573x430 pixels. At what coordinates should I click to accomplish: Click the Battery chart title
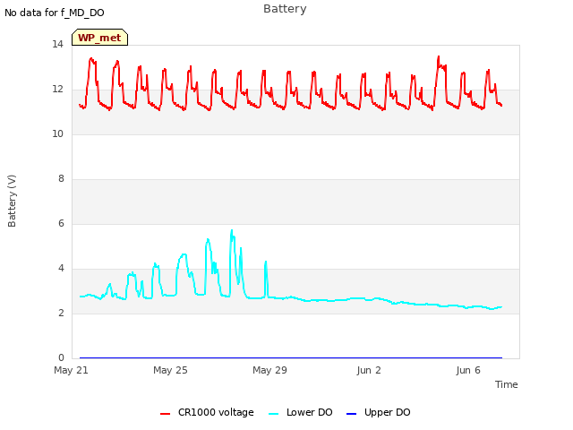point(285,9)
